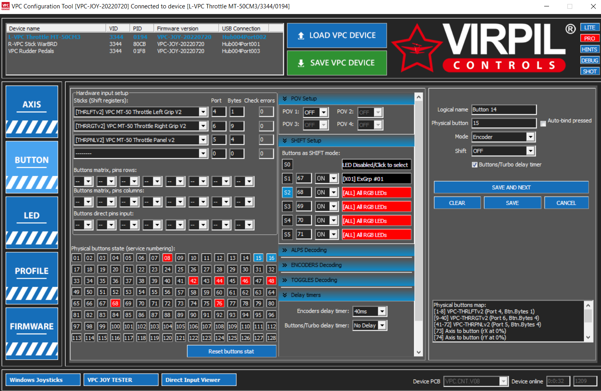Open the LED section
The image size is (601, 391).
[x=32, y=223]
